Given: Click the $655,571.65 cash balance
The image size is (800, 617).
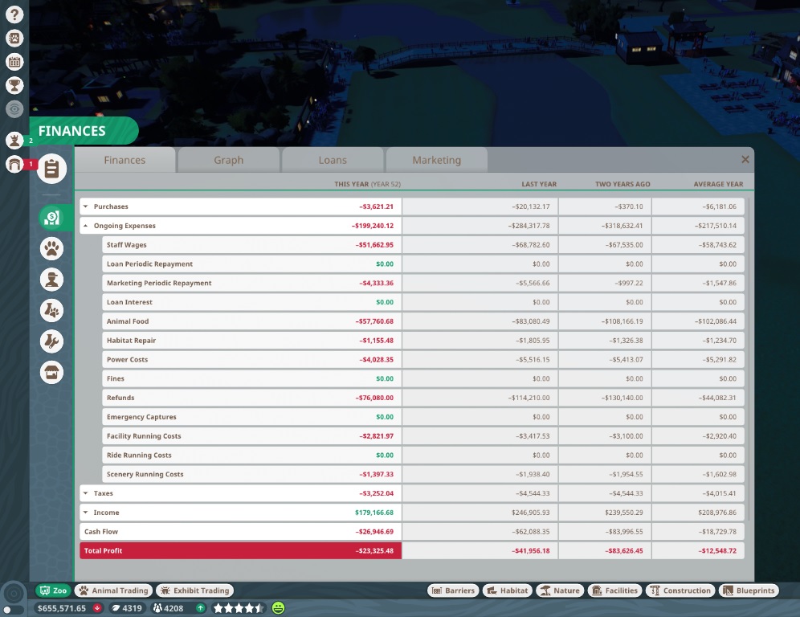Looking at the screenshot, I should pos(62,608).
